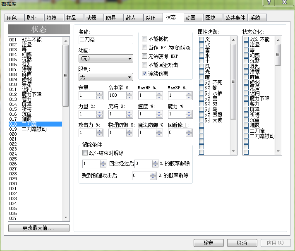The width and height of the screenshot is (295, 251).
Task: Increase 物理防御 % with up arrow
Action: point(129,131)
